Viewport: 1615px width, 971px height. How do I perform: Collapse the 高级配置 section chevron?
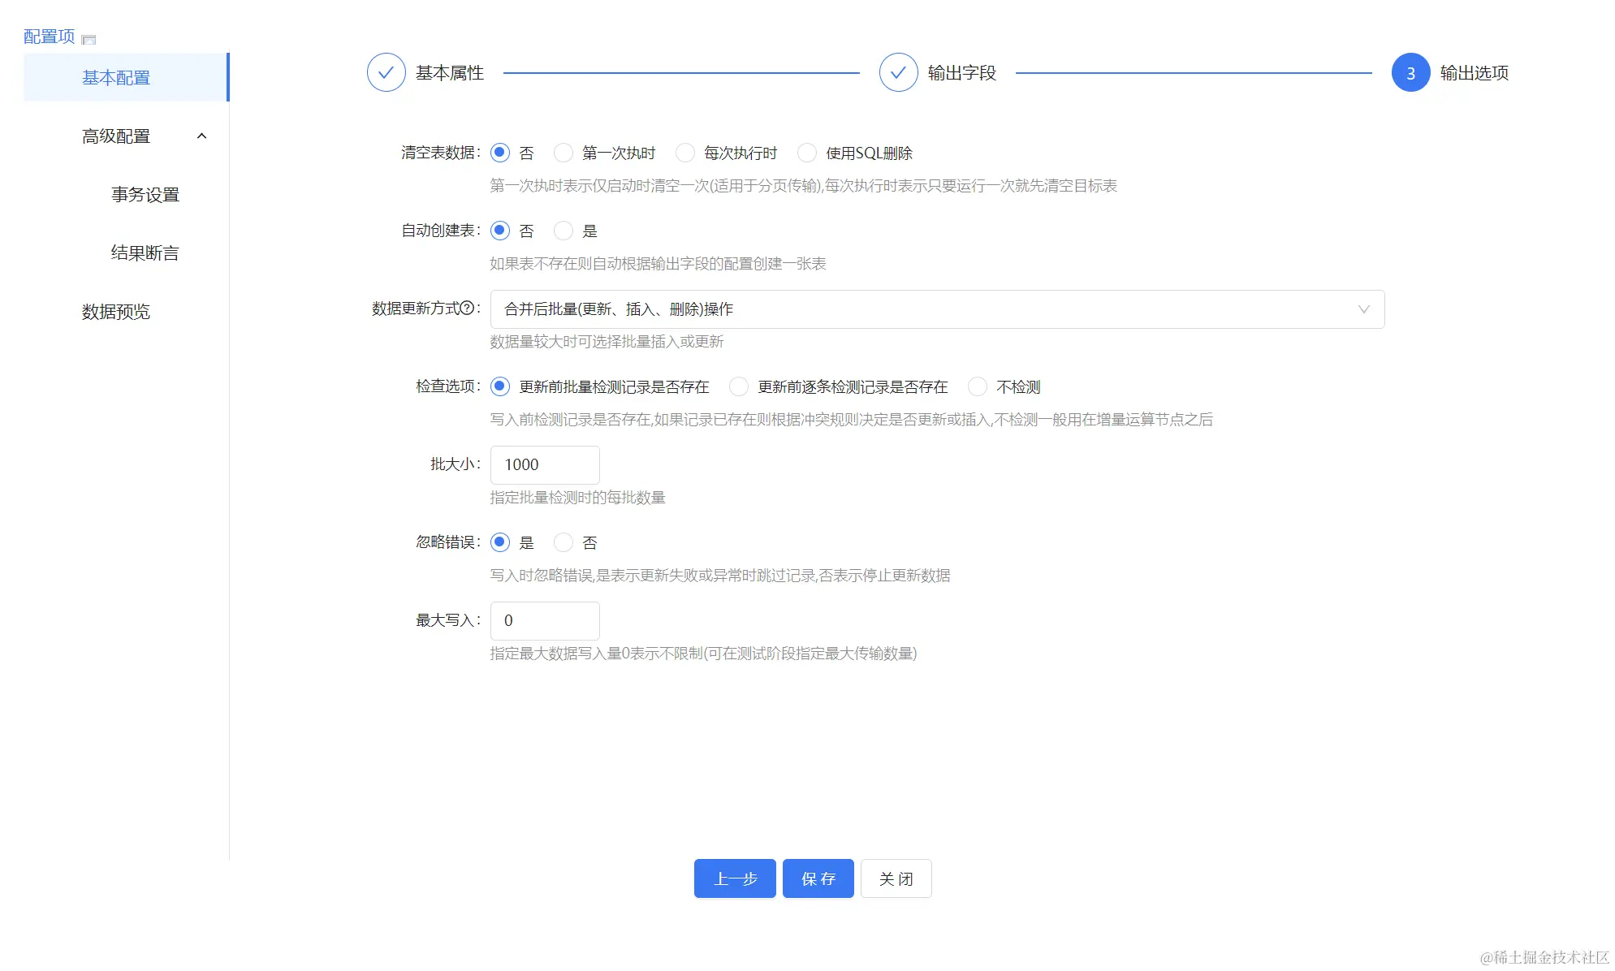(202, 136)
